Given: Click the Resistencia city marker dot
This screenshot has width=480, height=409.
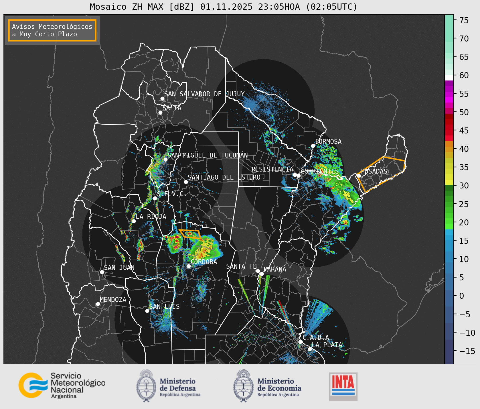Looking at the screenshot, I should point(295,175).
